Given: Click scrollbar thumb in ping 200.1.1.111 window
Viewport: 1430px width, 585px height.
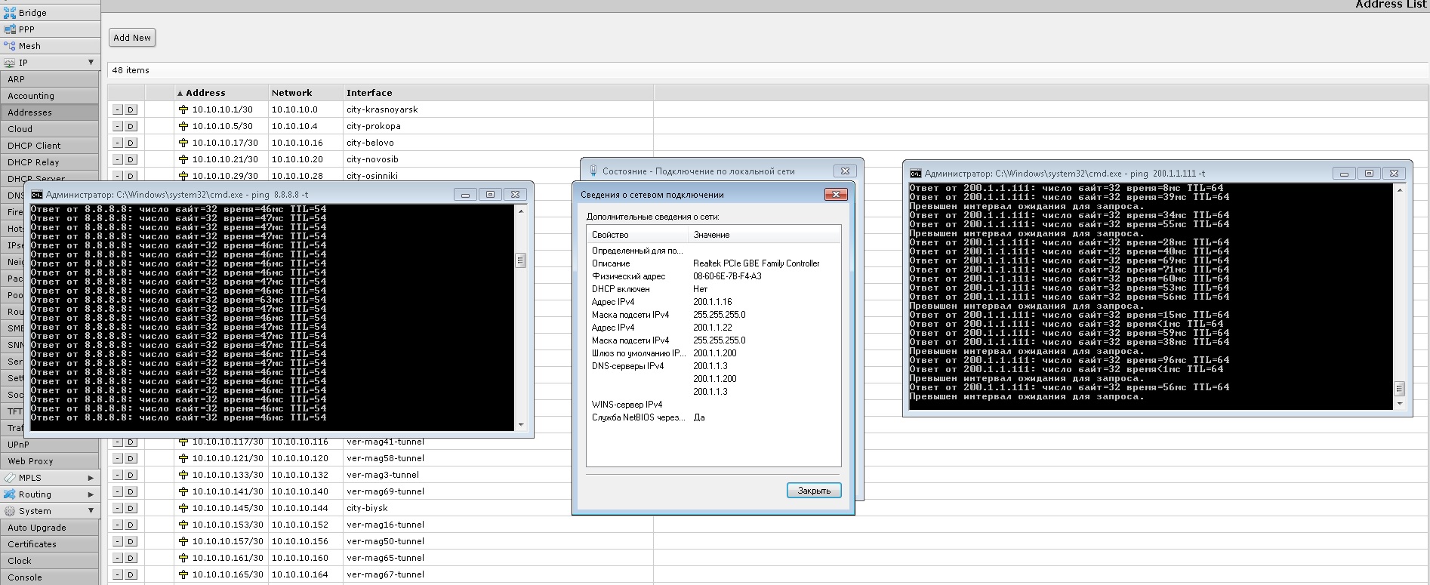Looking at the screenshot, I should 1399,389.
